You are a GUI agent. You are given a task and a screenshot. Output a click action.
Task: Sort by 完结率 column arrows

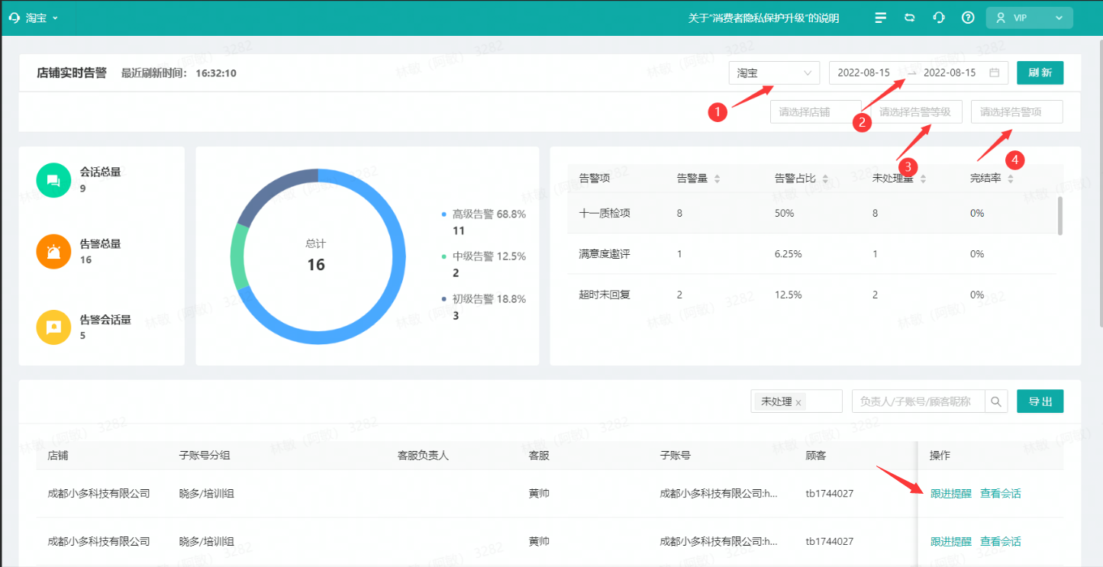tap(1011, 179)
